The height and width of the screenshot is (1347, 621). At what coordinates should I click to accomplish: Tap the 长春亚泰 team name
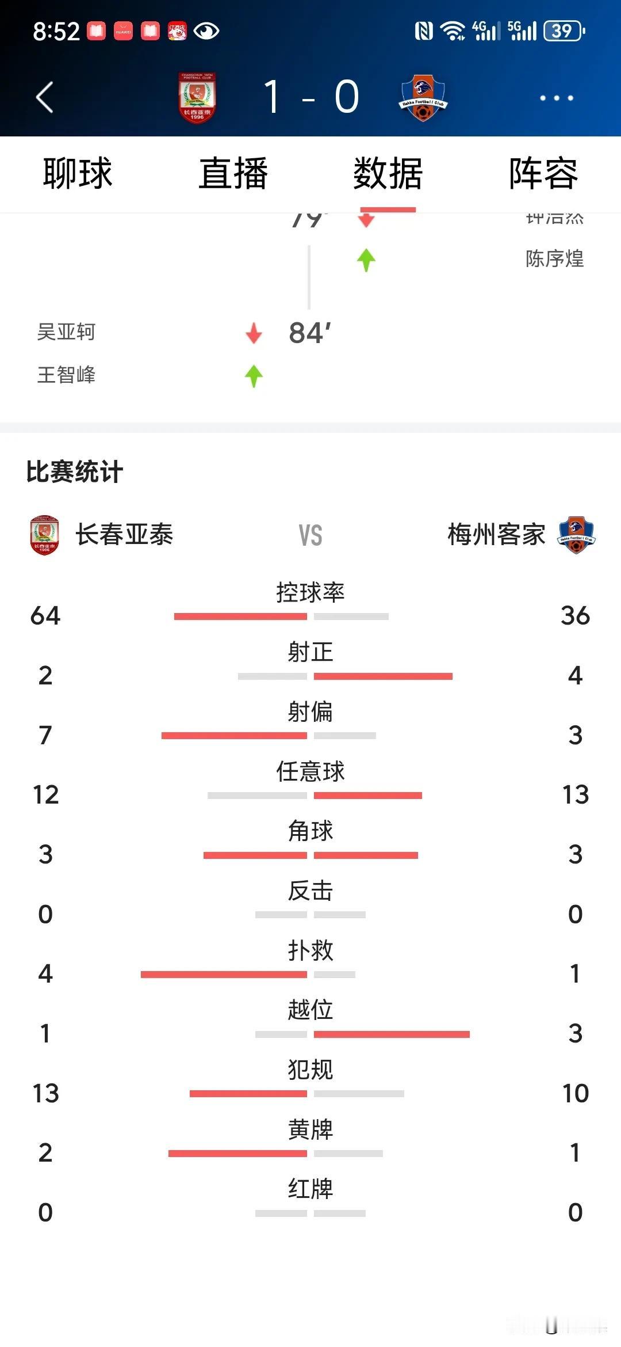(x=124, y=535)
